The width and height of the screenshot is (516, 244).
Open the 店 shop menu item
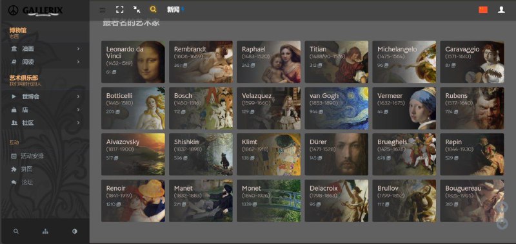click(25, 109)
